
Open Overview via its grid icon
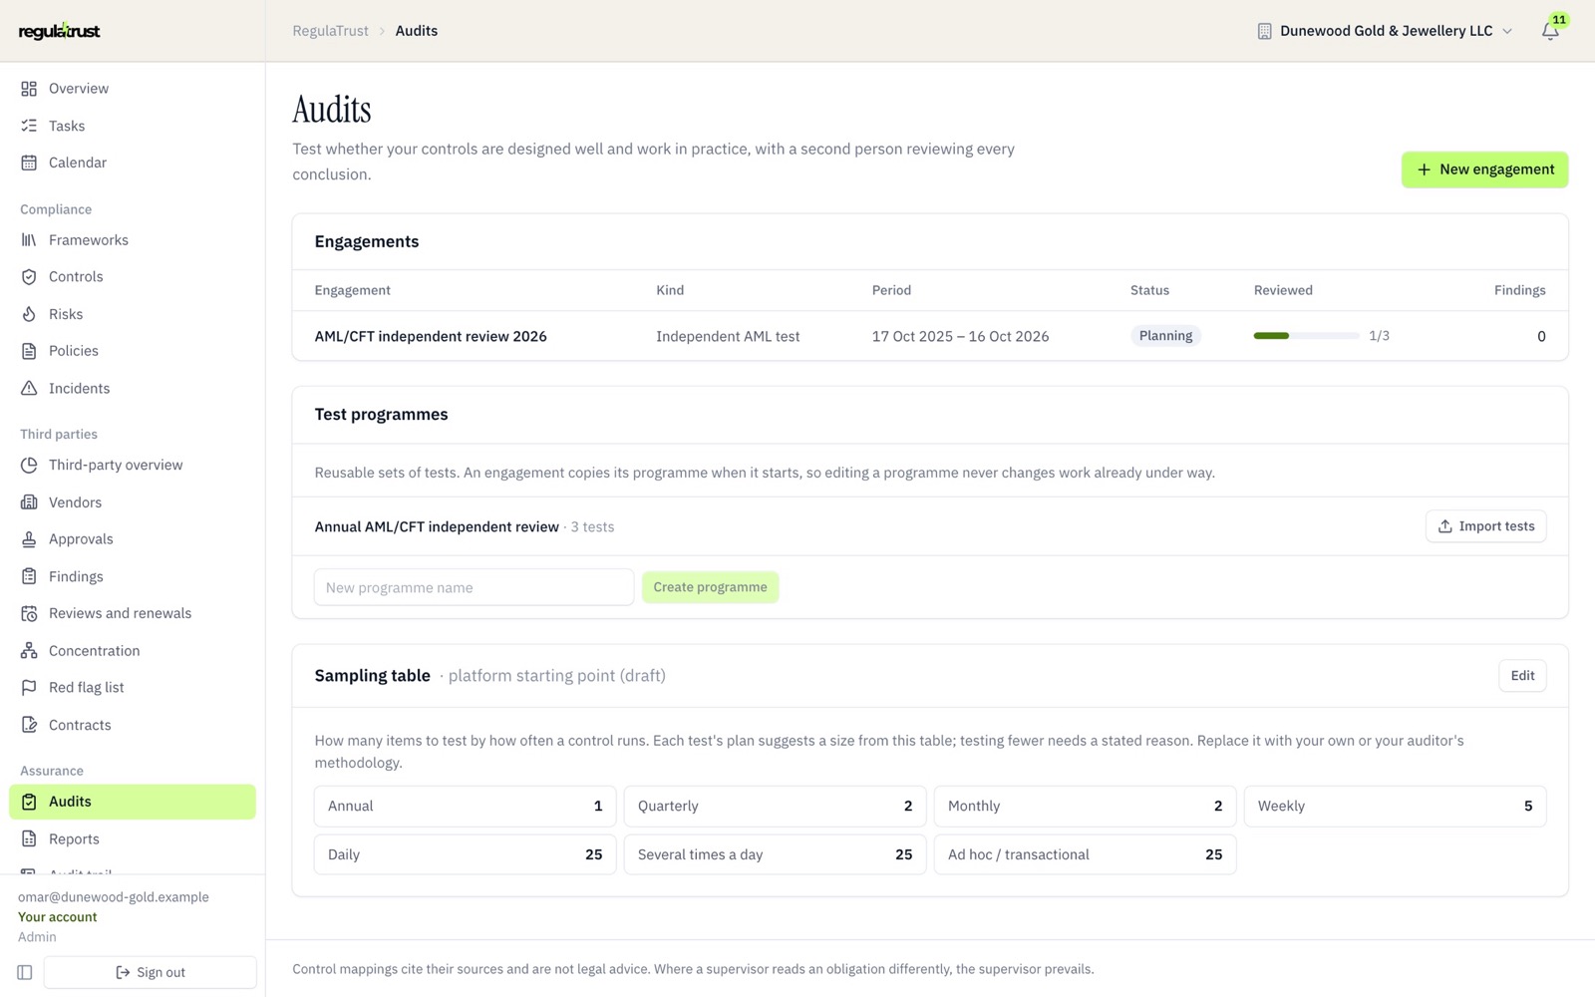[x=29, y=89]
